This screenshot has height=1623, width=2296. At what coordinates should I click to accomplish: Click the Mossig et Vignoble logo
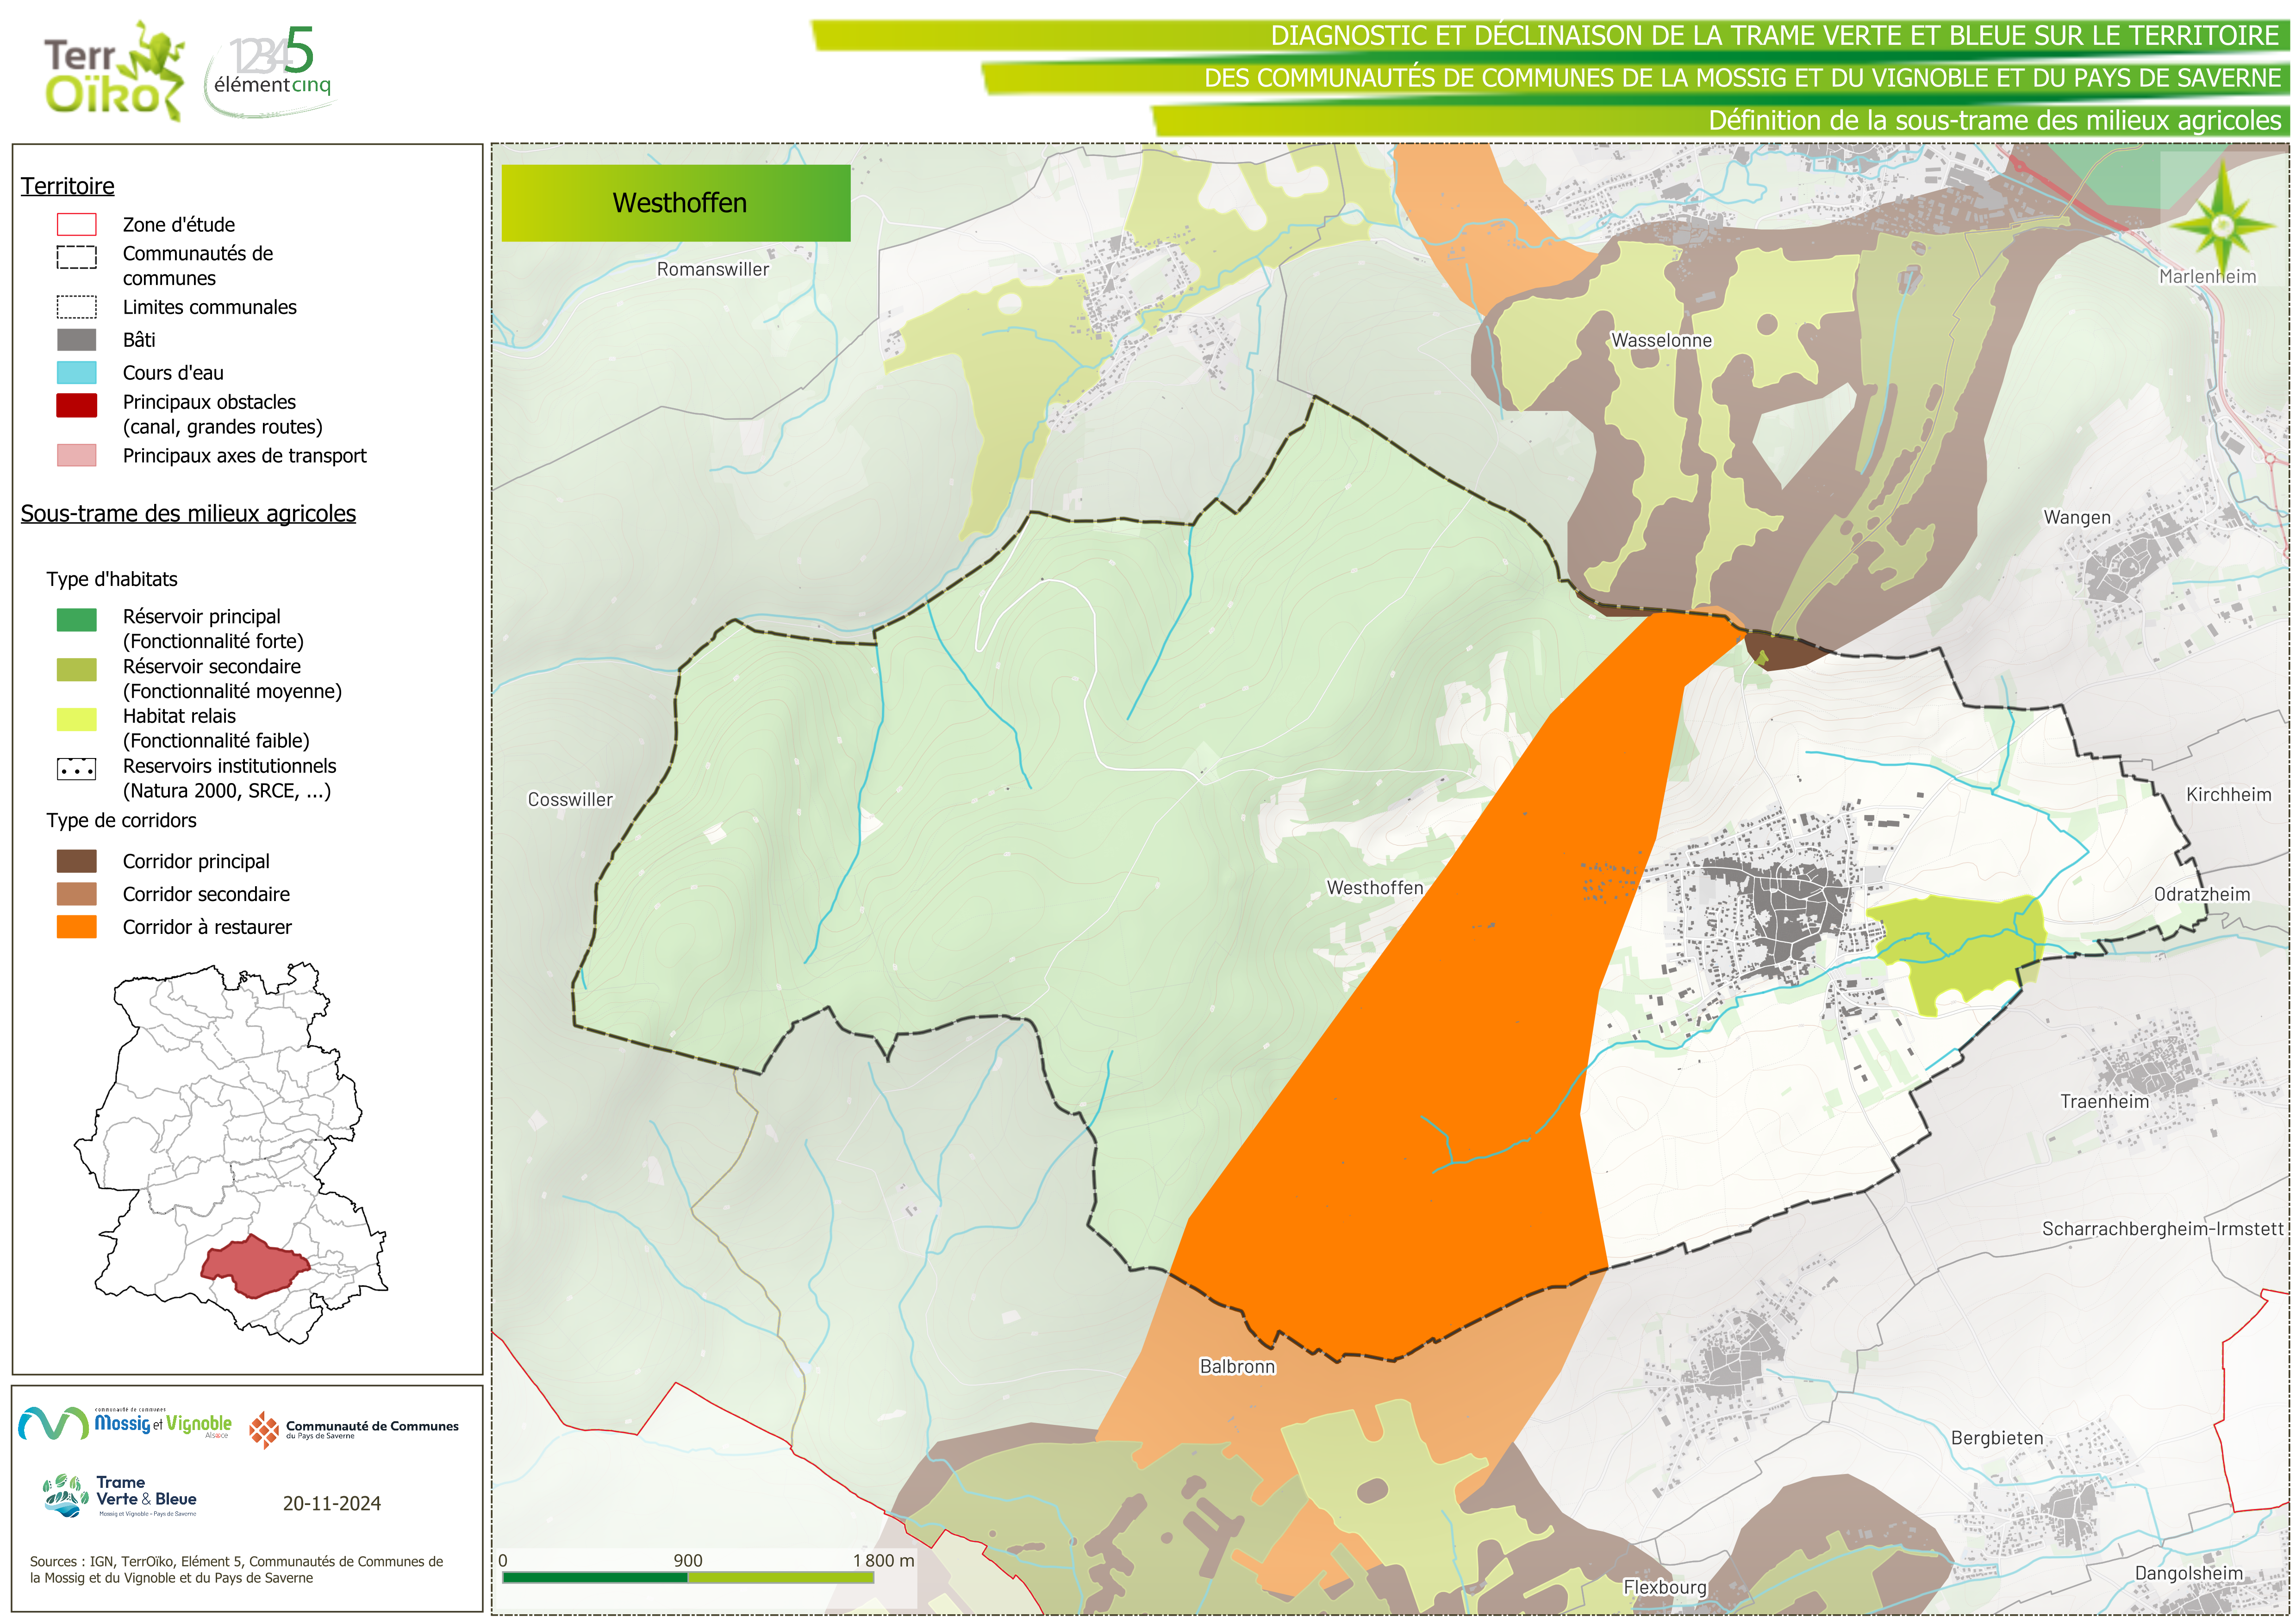125,1423
